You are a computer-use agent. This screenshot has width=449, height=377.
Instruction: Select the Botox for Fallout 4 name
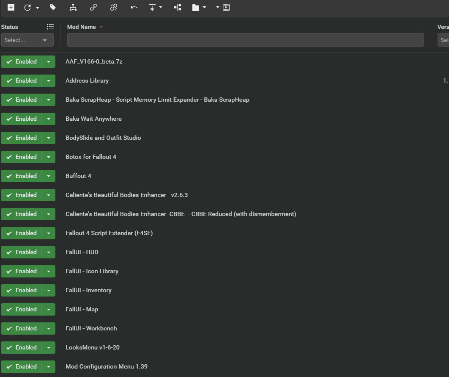pos(91,157)
